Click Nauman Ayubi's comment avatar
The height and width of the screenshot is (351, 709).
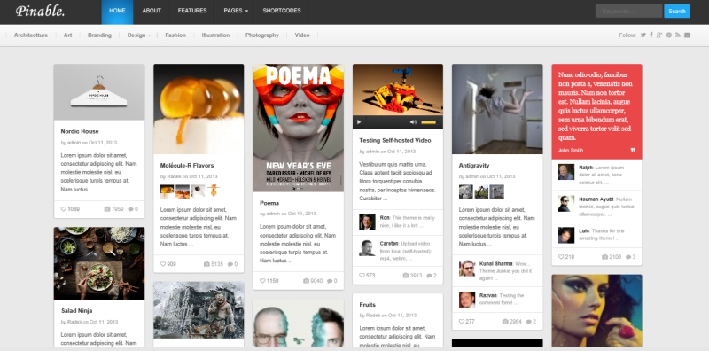coord(566,204)
